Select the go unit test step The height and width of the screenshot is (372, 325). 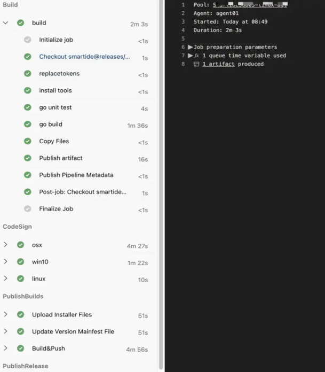point(56,107)
